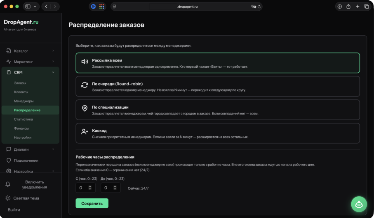Click the megaphone icon for Рассылка всем
This screenshot has height=218, width=374.
point(85,62)
